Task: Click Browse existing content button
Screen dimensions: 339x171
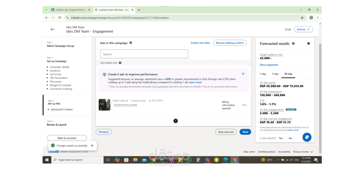Action: [230, 43]
